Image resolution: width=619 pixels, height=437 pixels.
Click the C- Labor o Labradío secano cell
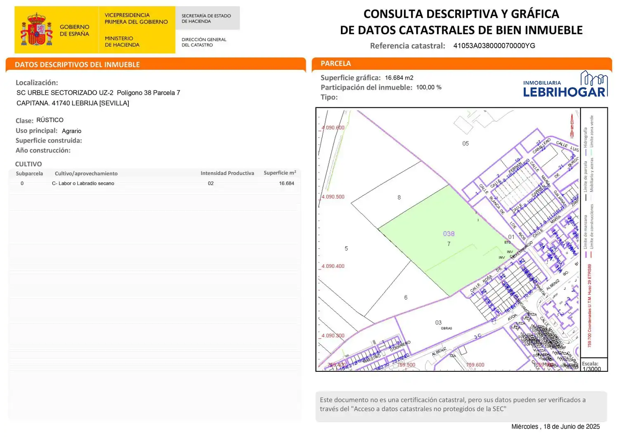click(83, 183)
